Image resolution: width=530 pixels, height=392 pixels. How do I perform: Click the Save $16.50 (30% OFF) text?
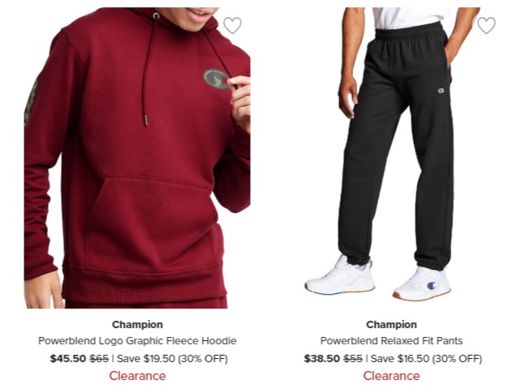[x=426, y=358]
